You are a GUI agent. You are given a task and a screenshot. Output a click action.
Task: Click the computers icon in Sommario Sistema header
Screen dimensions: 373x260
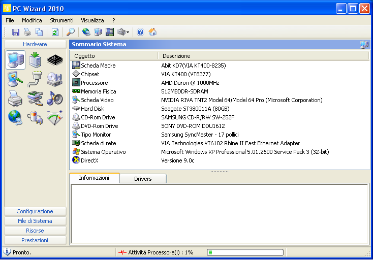point(364,45)
